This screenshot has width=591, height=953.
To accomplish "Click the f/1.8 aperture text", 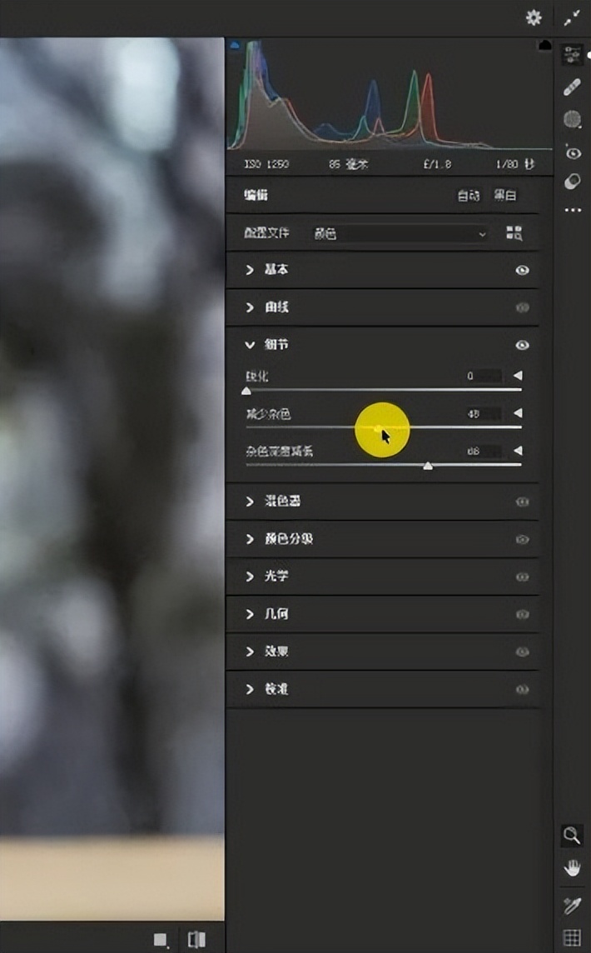I will click(x=437, y=164).
